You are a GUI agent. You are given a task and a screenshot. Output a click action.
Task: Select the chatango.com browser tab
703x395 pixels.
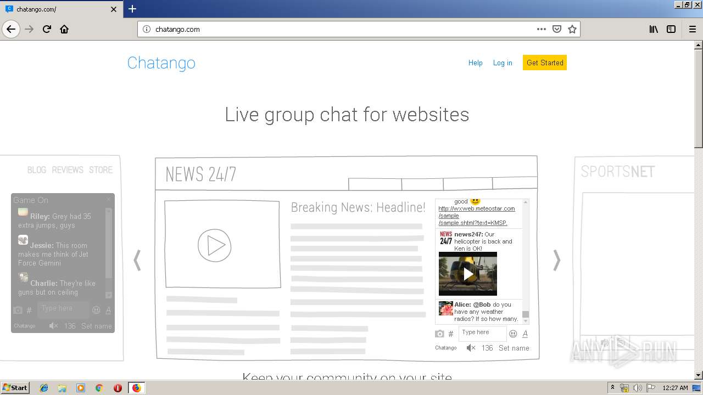[62, 9]
